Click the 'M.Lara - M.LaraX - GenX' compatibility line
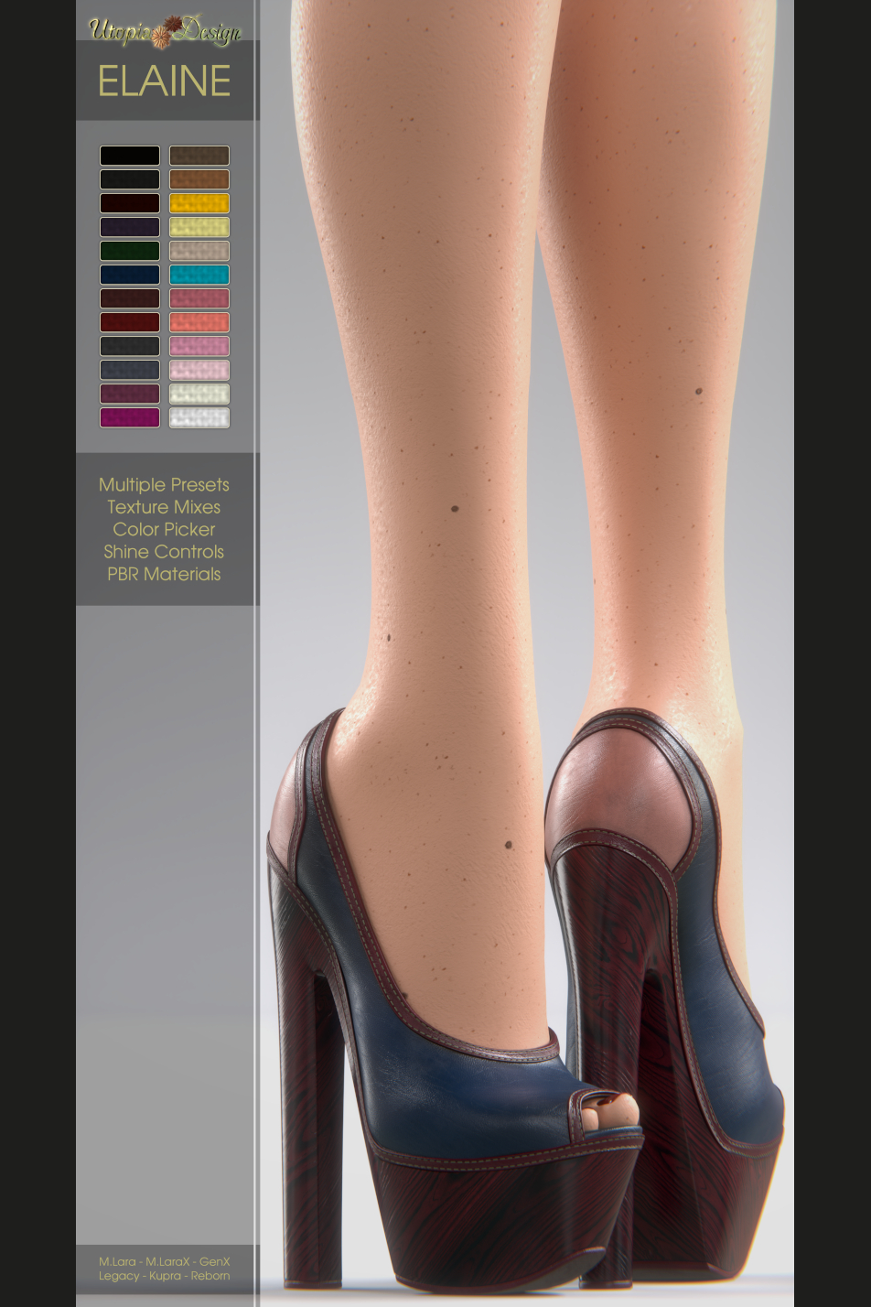The image size is (871, 1307). [165, 1261]
